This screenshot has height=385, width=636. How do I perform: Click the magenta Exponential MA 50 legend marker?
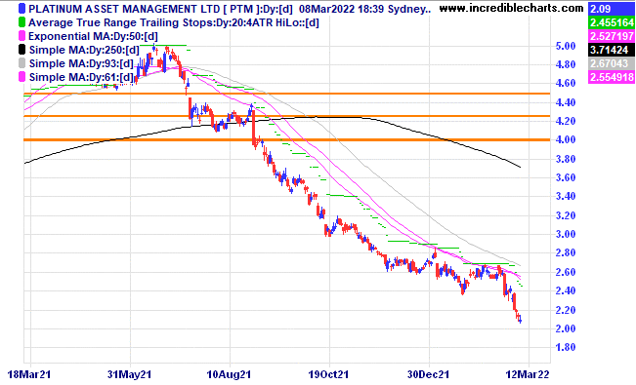[21, 36]
